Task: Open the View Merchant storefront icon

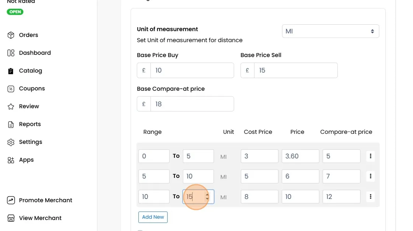Action: tap(11, 218)
